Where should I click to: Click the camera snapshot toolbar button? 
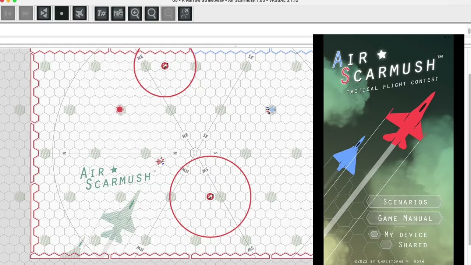pyautogui.click(x=118, y=14)
